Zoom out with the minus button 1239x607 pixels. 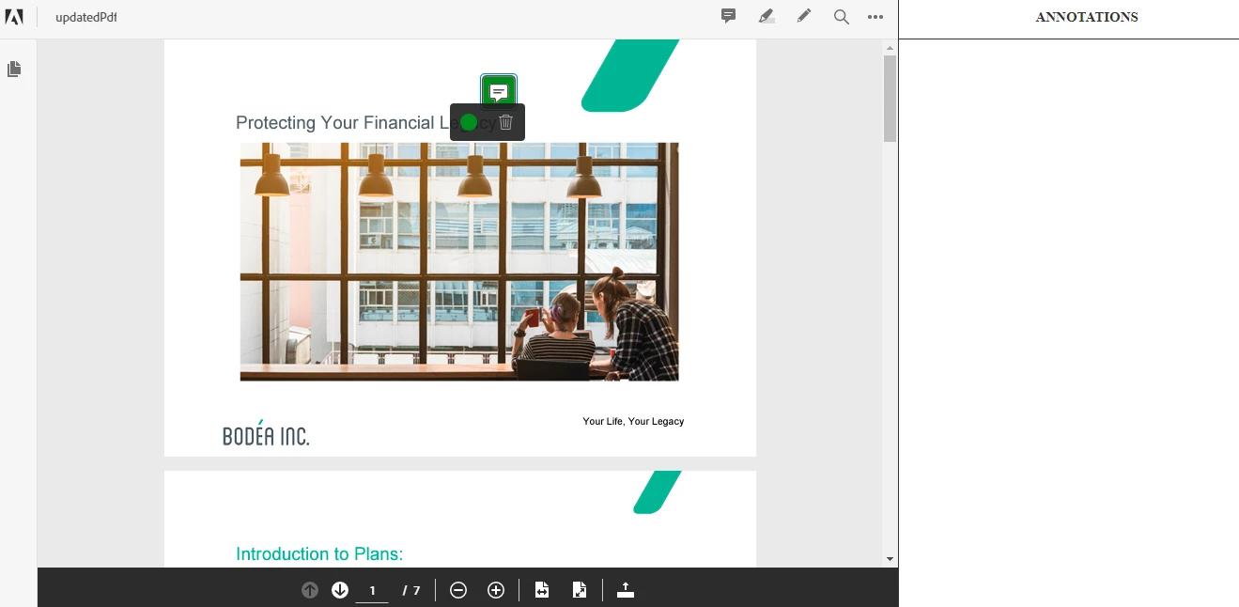click(458, 590)
